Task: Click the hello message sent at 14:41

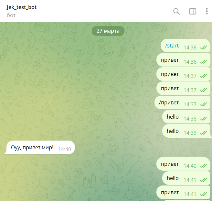Action: pos(186,178)
